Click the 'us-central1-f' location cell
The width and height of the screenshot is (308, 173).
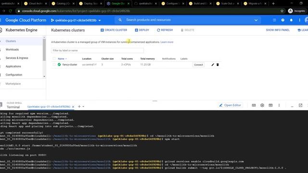pos(89,64)
